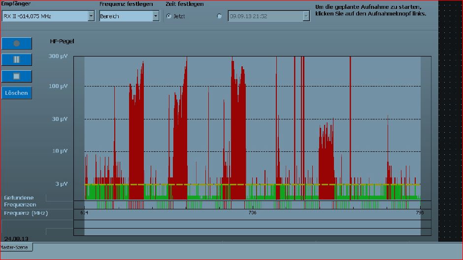Click the HF-Pegel chart title
Image resolution: width=463 pixels, height=260 pixels.
tap(62, 41)
